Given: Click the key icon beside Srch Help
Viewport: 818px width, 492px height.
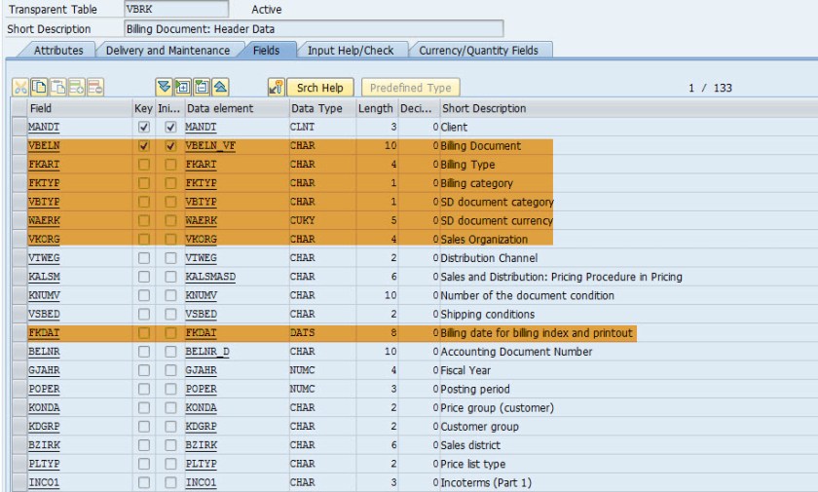Looking at the screenshot, I should [276, 88].
